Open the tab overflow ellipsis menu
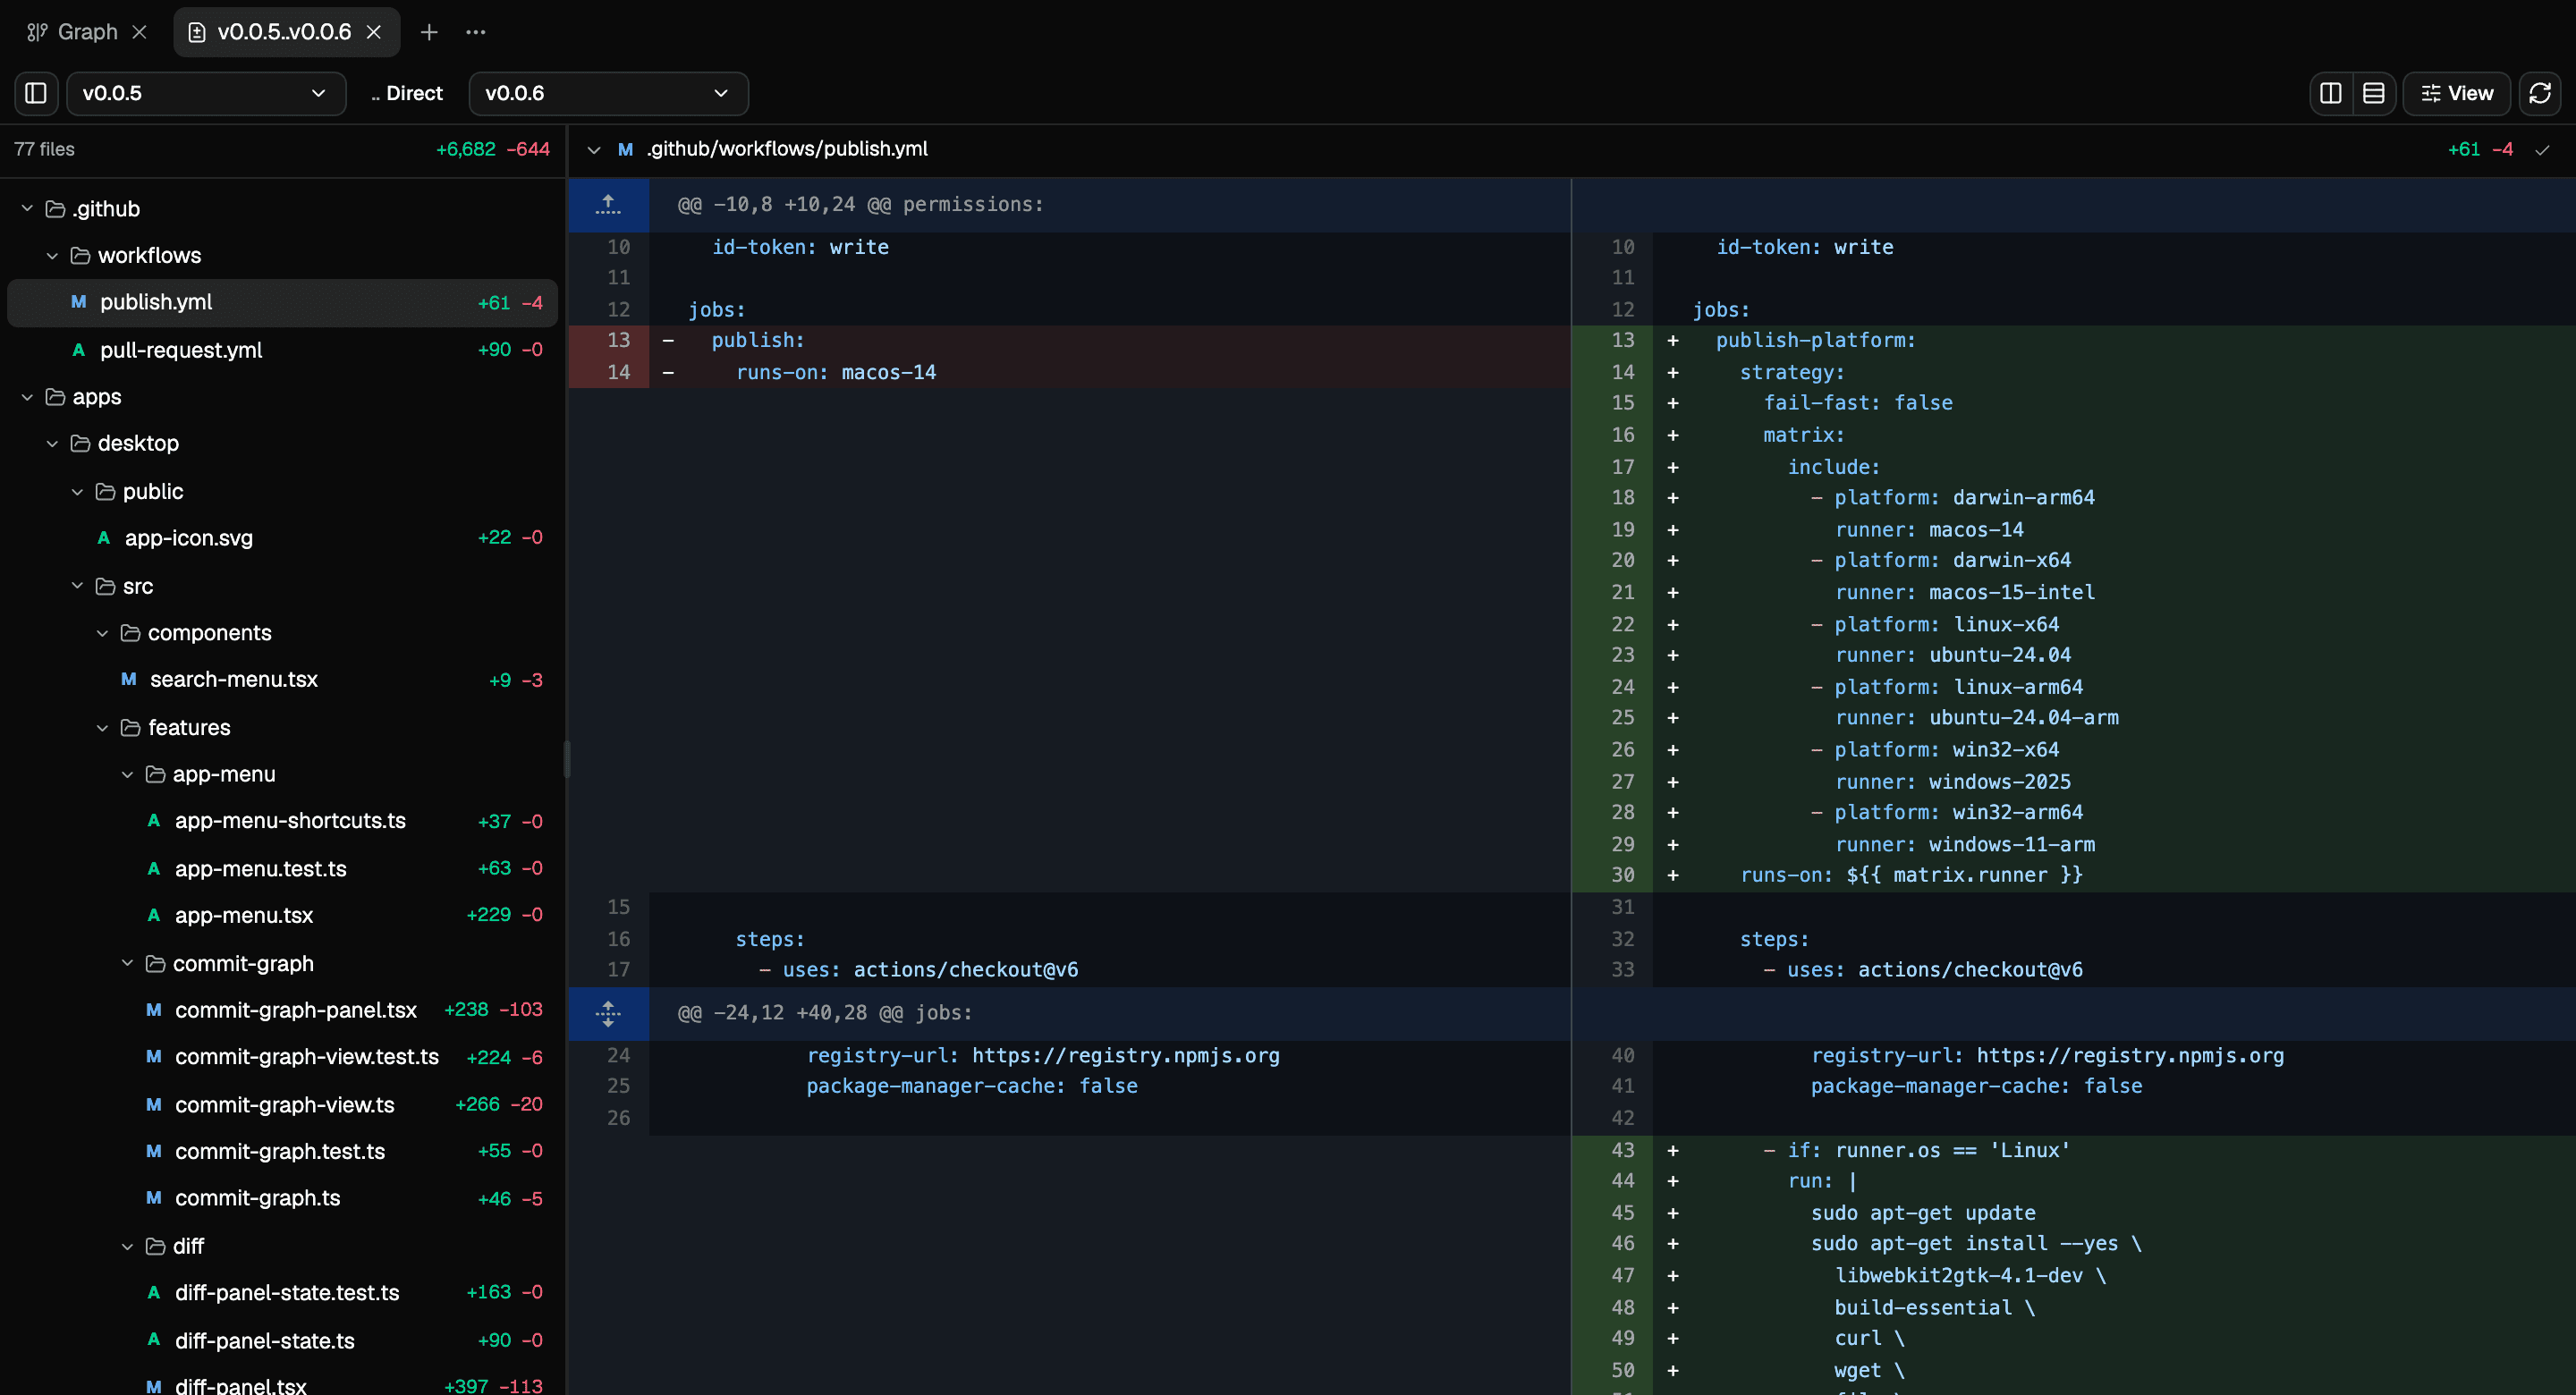 [476, 32]
